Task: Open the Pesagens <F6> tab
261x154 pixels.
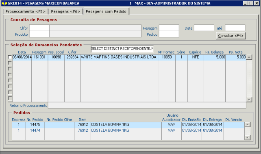Action: click(x=65, y=11)
